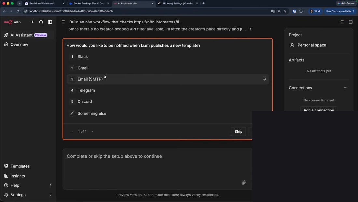Screen dimensions: 358x202
Task: Open zoom indicator in address bar
Action: [x=279, y=11]
